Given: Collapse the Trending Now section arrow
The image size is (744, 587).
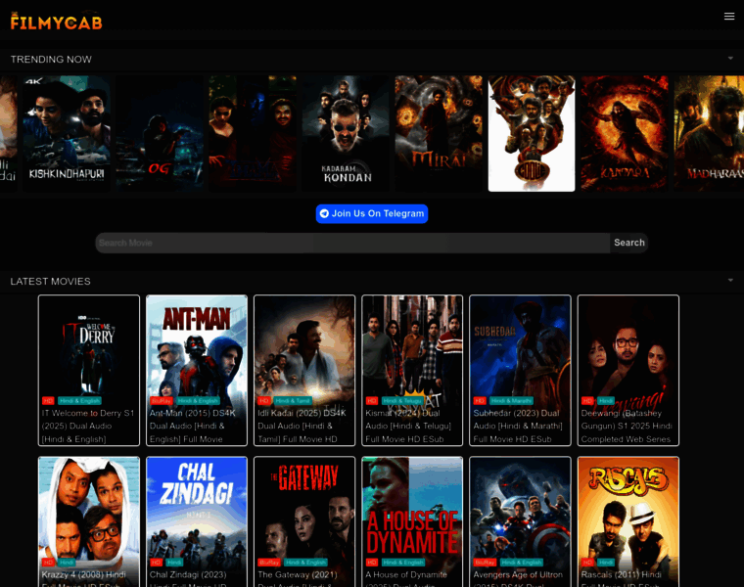Looking at the screenshot, I should click(x=730, y=59).
